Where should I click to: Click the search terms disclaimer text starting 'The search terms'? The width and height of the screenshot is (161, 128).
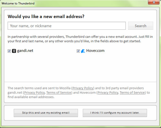coord(79,93)
